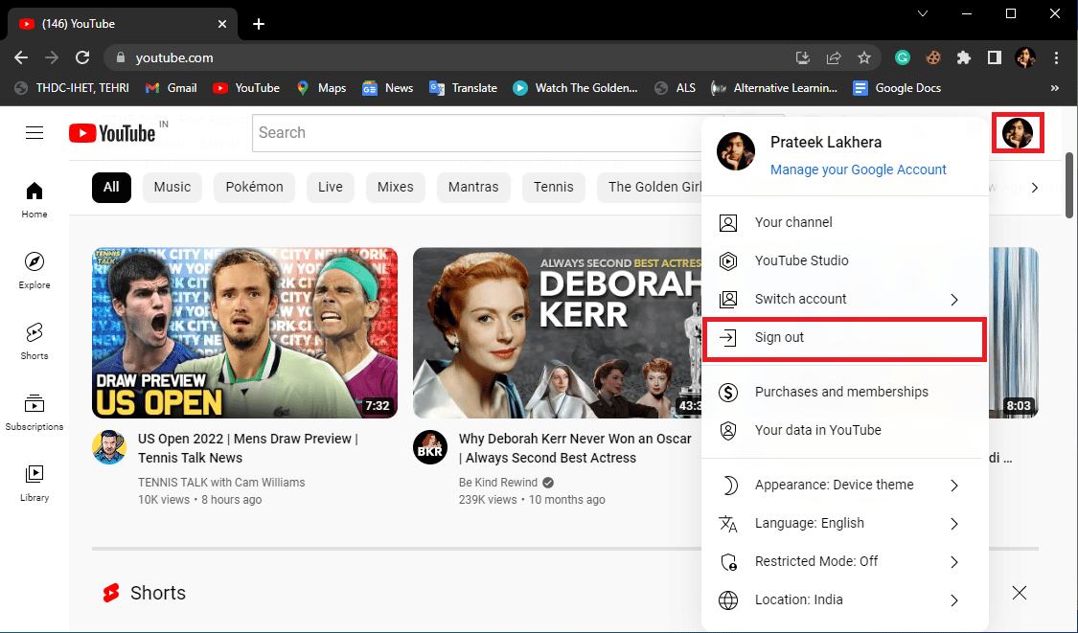The image size is (1078, 633).
Task: Toggle the browser side panel
Action: [x=994, y=57]
